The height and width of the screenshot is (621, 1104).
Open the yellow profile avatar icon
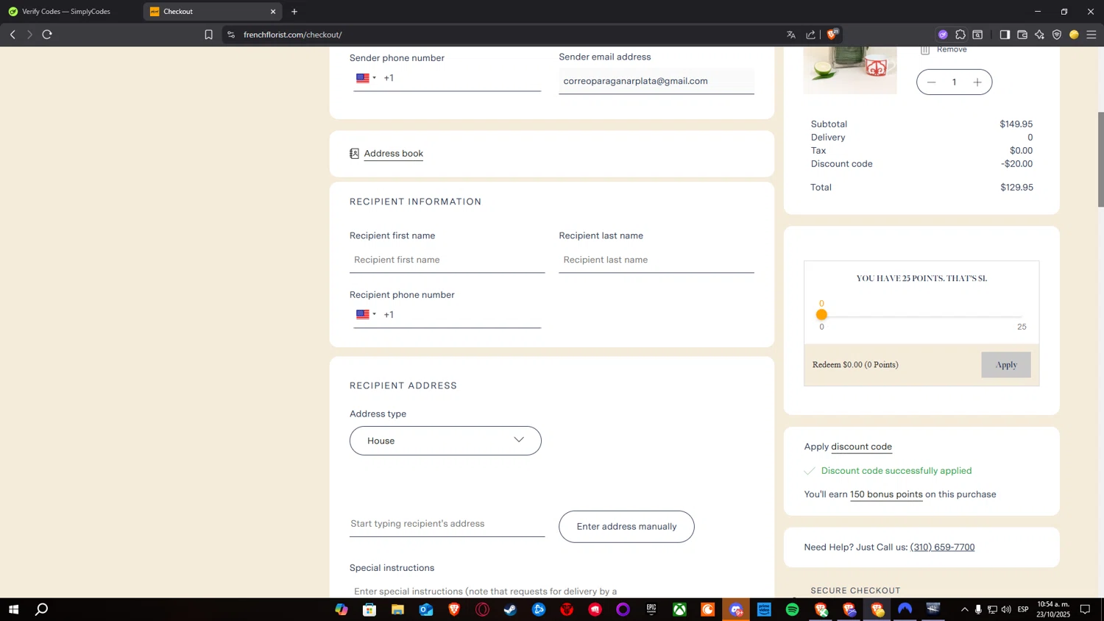tap(1074, 35)
